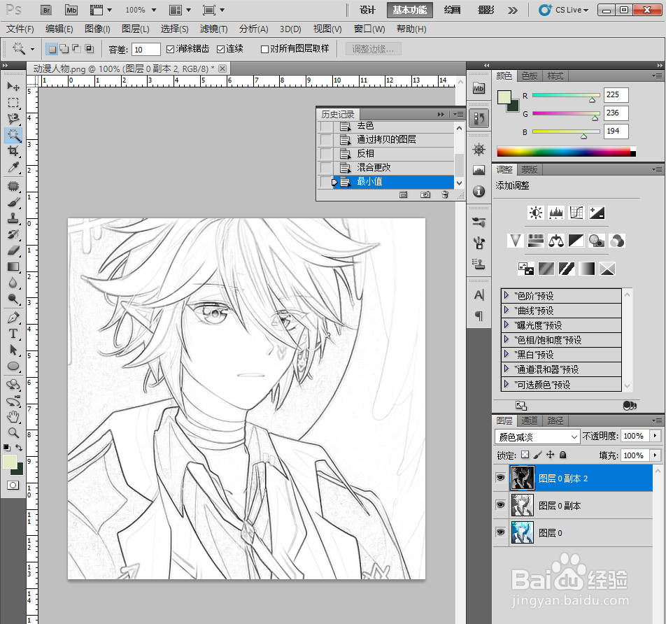Toggle Quick Mask mode
The width and height of the screenshot is (666, 624).
pyautogui.click(x=13, y=485)
